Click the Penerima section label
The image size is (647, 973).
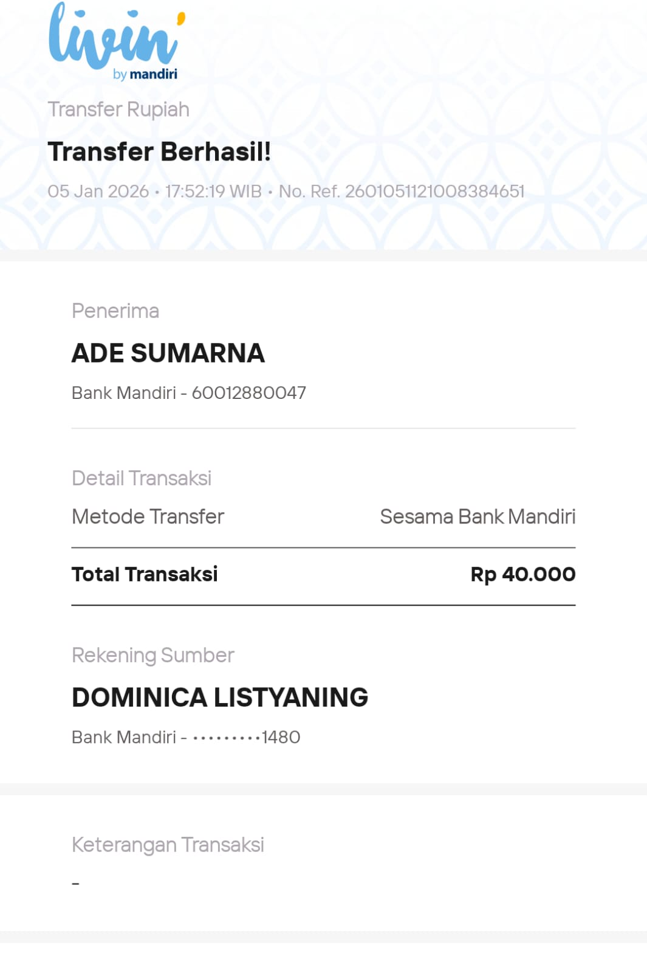115,311
